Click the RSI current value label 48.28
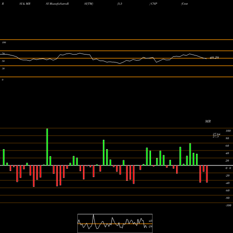Screen dimensions: 233x233 click(214, 58)
